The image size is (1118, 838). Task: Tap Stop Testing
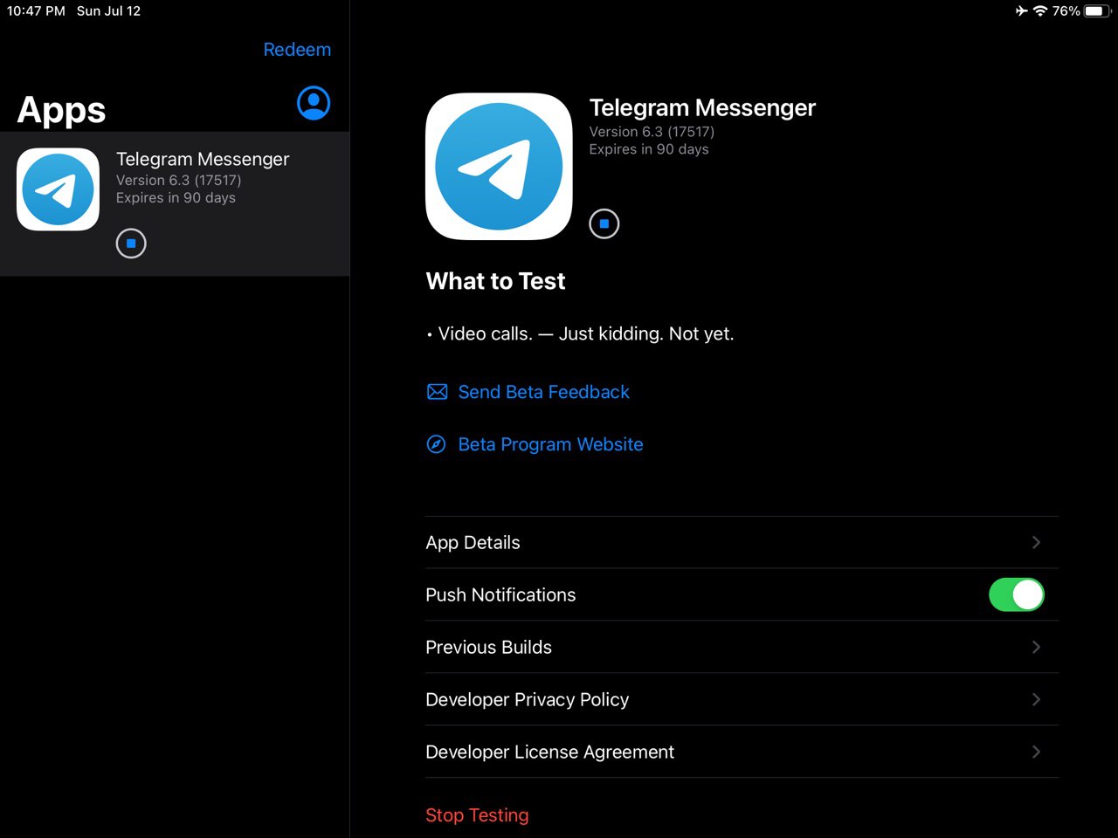[x=477, y=815]
